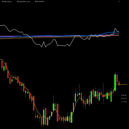Click the 'Weekly Charts' title text
The width and height of the screenshot is (129, 129).
point(7,2)
